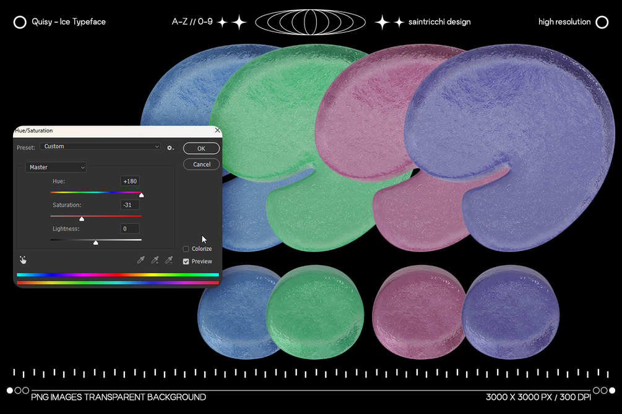Uncheck the Preview checkbox

pos(186,261)
